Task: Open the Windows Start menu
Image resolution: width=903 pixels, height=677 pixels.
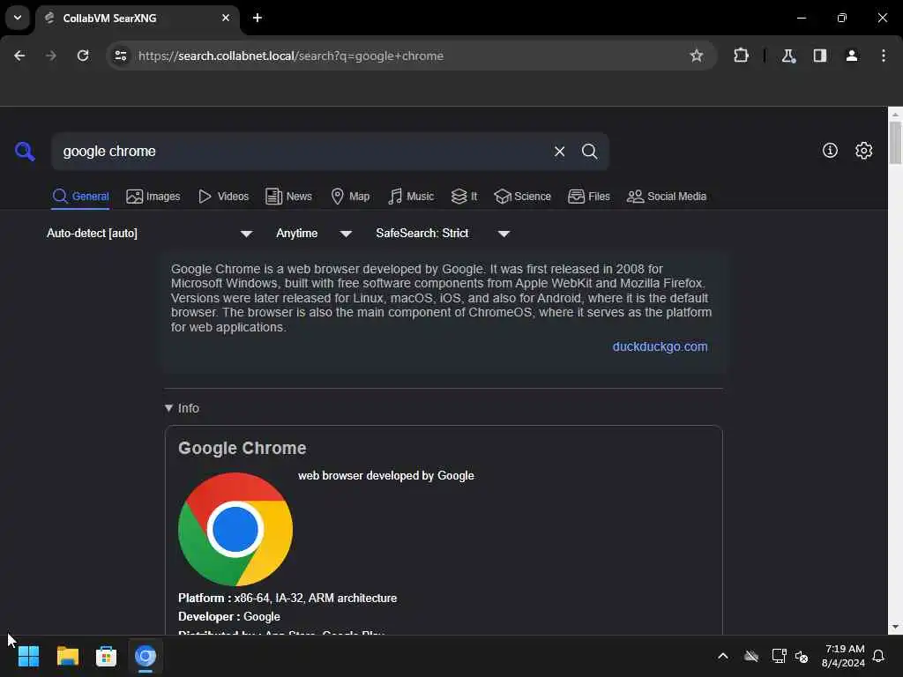Action: pos(28,656)
